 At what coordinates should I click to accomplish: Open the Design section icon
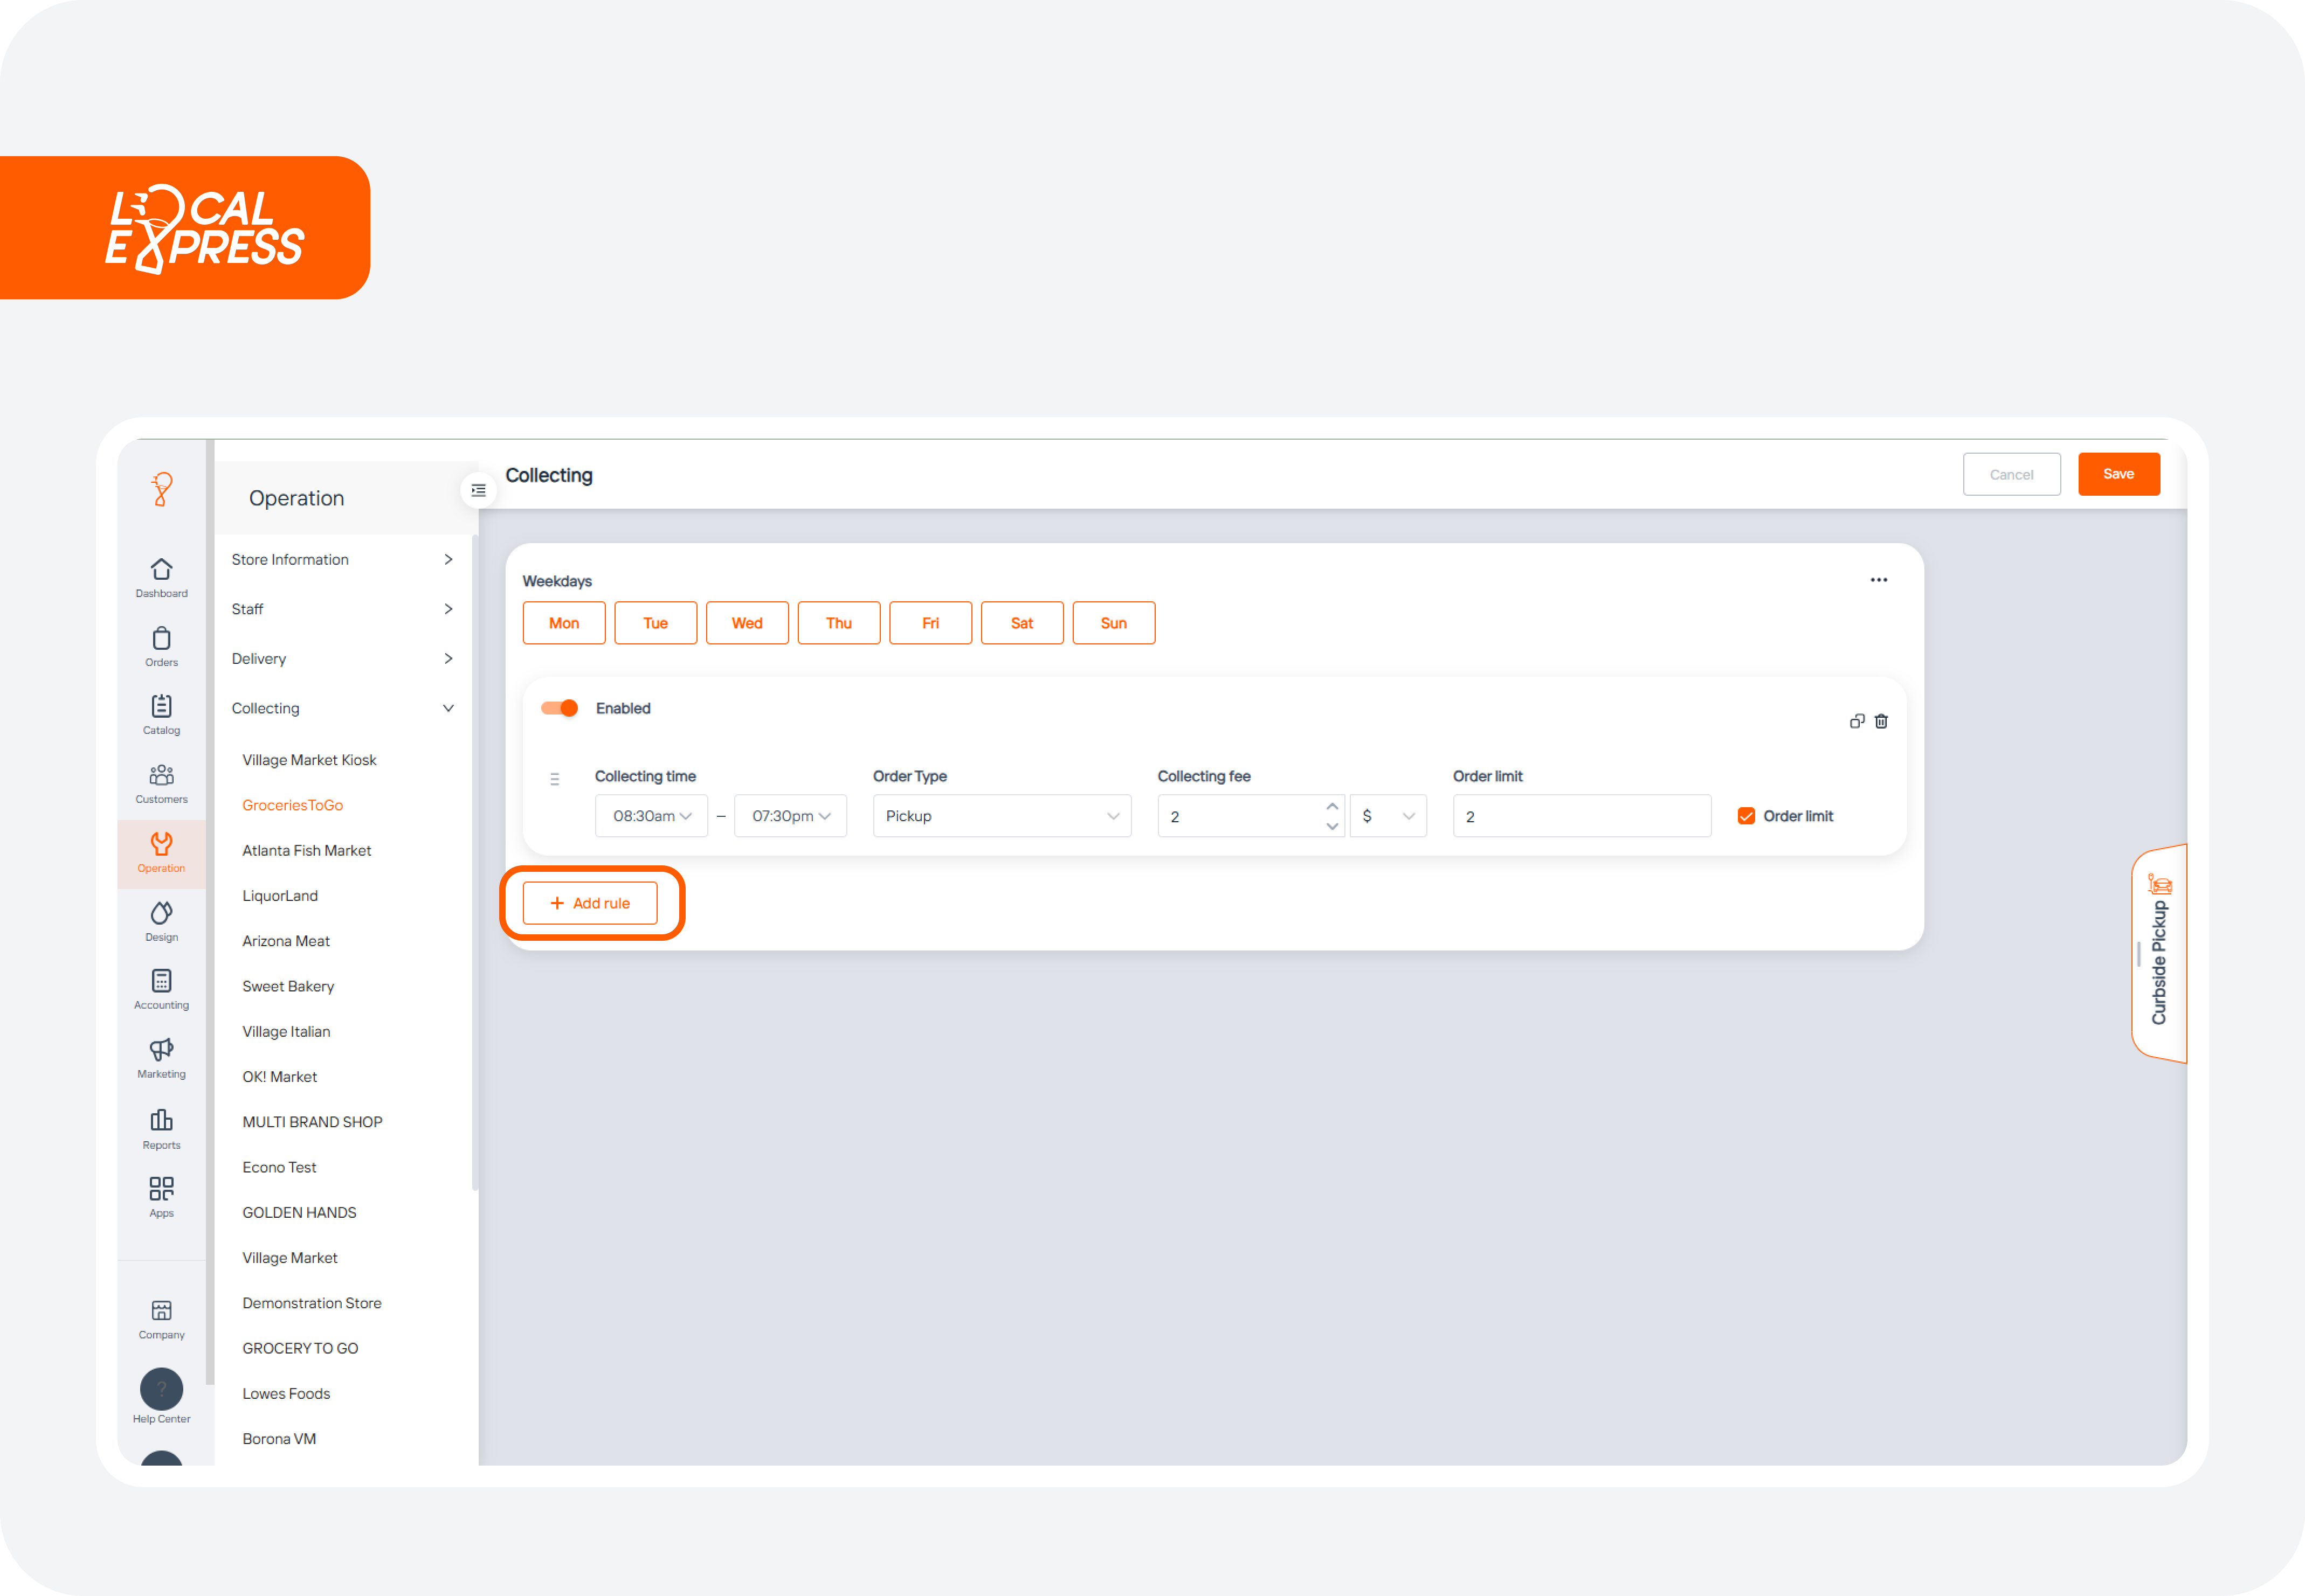pos(161,913)
